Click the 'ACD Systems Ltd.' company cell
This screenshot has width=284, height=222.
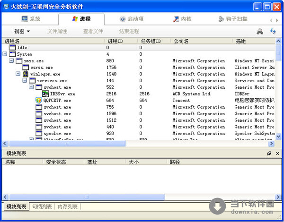point(192,94)
